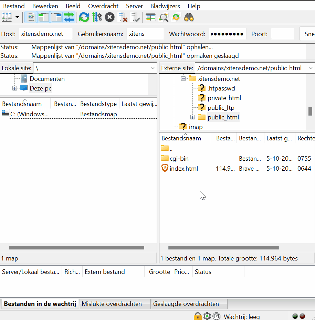Image resolution: width=315 pixels, height=320 pixels.
Task: Click the Poort input field
Action: (283, 34)
